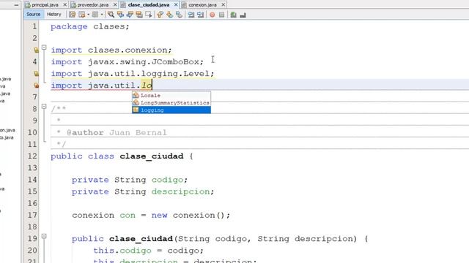Click line number 13 in gutter
469x263 pixels.
32,168
